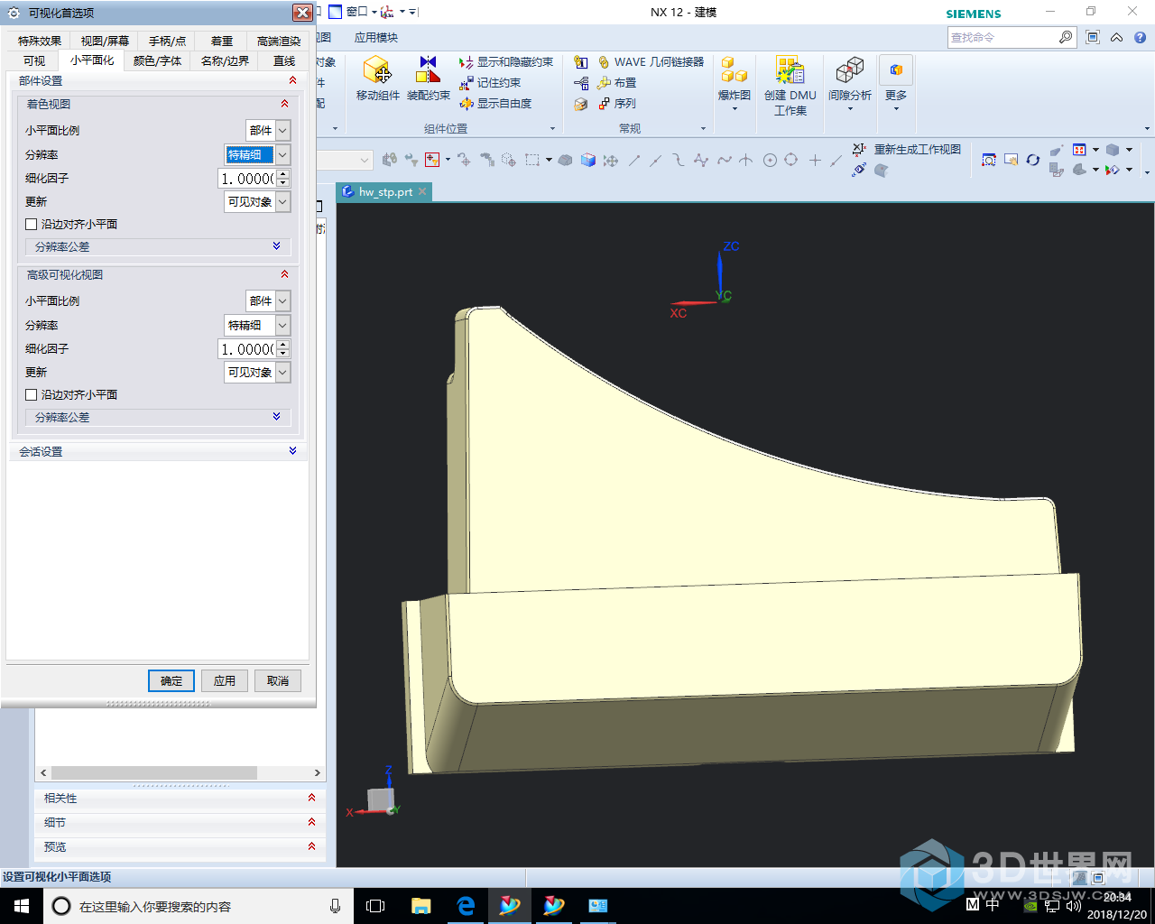Switch to the 颜色/字体 tab

[x=157, y=61]
